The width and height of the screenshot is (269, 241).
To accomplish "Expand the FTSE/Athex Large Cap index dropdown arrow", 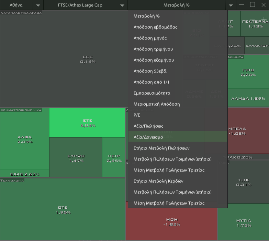I will [122, 5].
